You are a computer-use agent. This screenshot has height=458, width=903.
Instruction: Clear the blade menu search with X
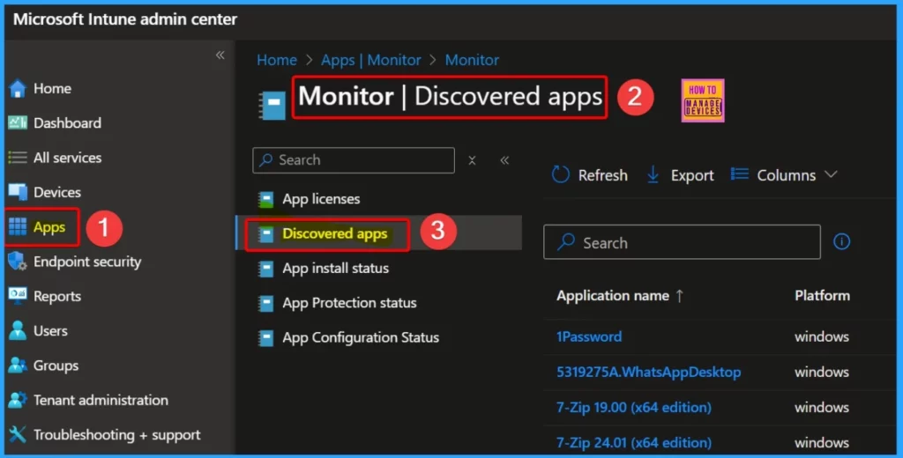pyautogui.click(x=472, y=160)
